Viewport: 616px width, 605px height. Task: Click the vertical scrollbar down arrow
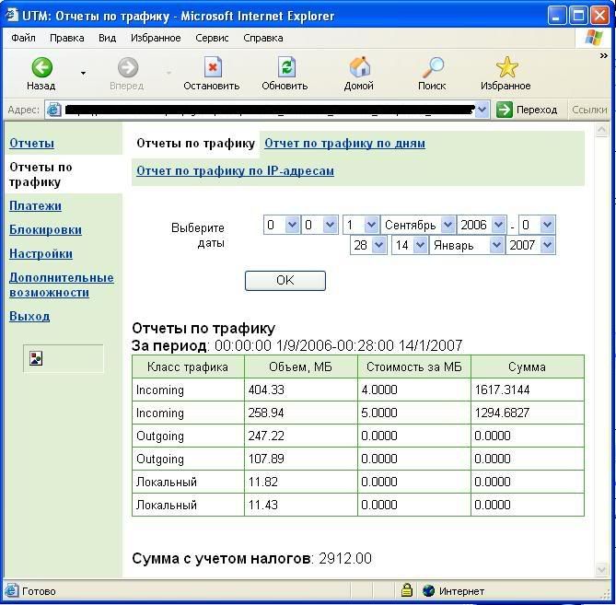pyautogui.click(x=600, y=570)
